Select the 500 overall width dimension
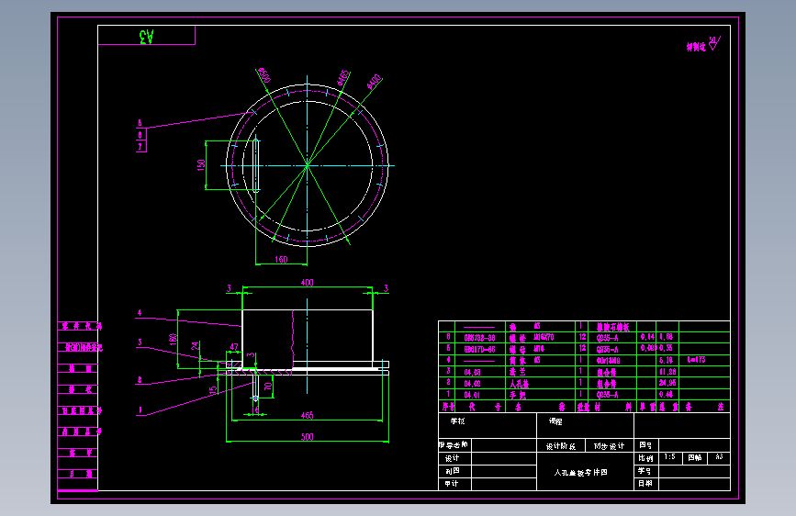Image resolution: width=796 pixels, height=516 pixels. tap(308, 437)
